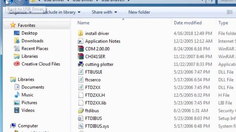
Task: Click 'H File' type of FTD2XX.H
Action: [224, 95]
